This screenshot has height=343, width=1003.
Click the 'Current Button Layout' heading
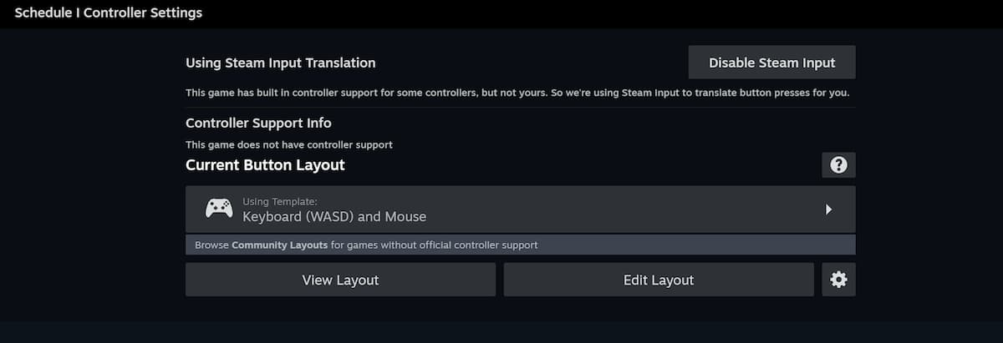(x=265, y=165)
